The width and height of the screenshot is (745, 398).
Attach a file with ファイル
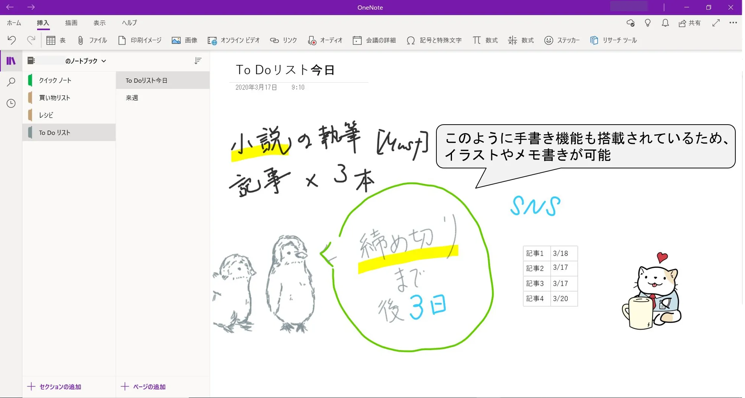click(92, 40)
